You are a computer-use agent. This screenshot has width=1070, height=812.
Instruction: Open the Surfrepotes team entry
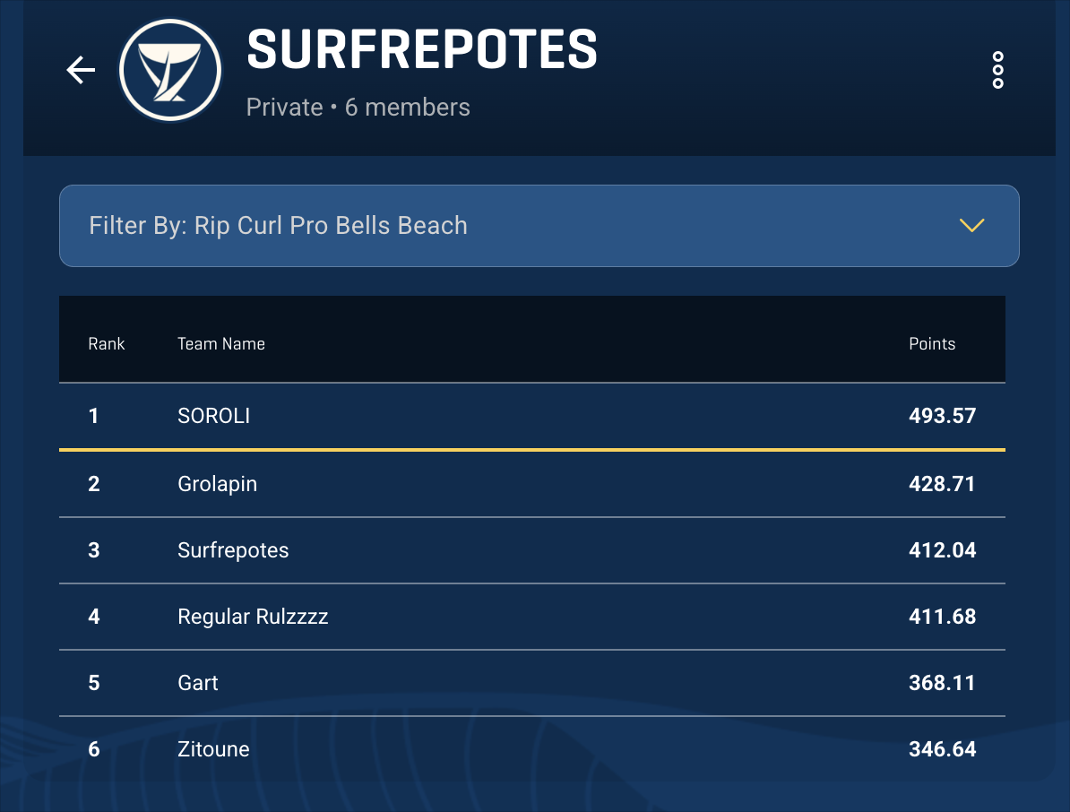[233, 550]
